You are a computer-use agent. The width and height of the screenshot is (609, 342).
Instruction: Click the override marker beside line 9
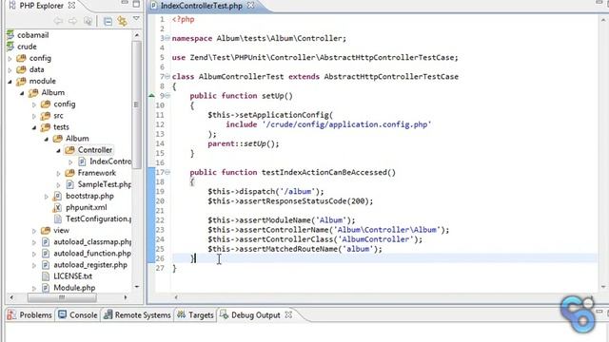coord(151,95)
